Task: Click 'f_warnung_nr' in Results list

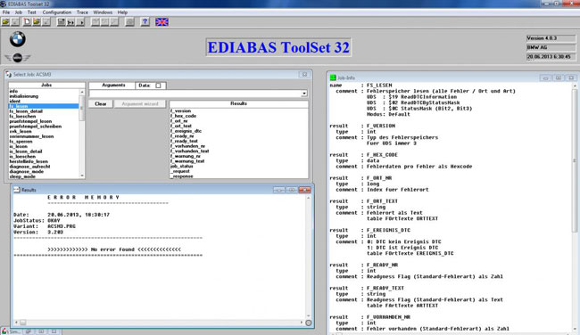Action: click(x=185, y=156)
